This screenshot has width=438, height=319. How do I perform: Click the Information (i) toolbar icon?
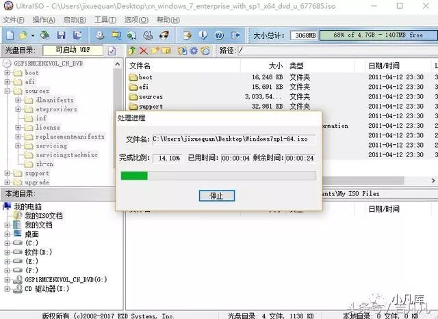pos(203,36)
